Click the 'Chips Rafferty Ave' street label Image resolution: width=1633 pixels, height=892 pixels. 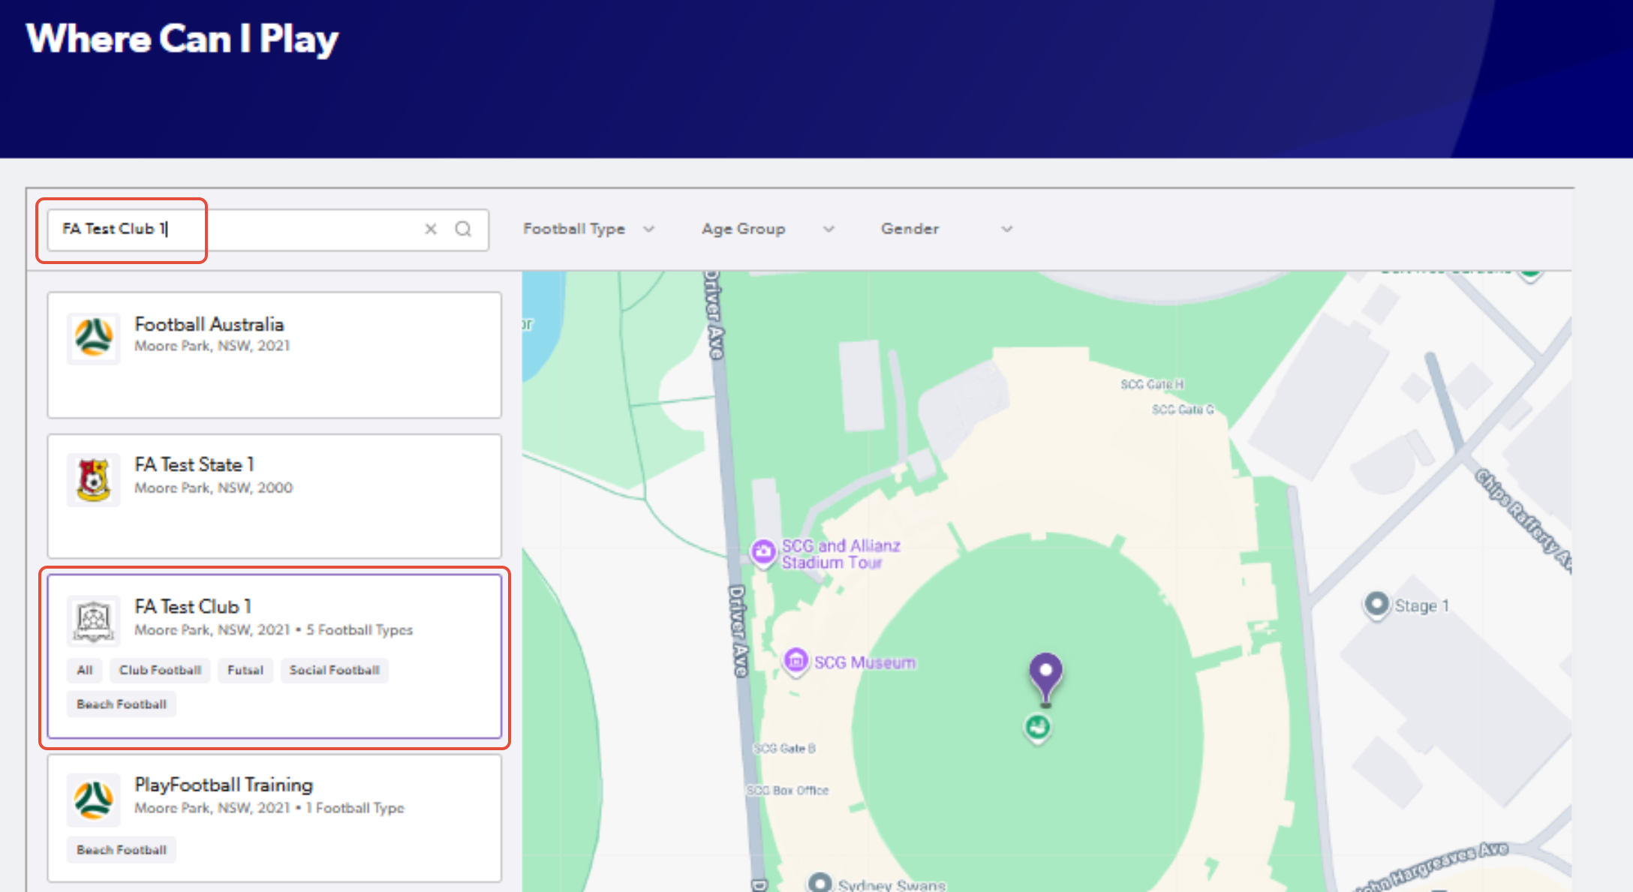(x=1523, y=519)
